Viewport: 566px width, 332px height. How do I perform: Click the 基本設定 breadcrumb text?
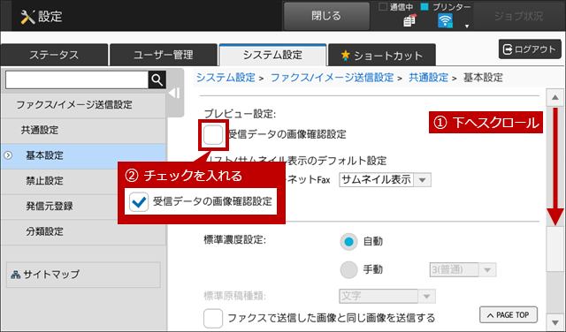[483, 78]
